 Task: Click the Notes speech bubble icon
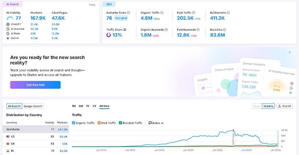point(150,123)
